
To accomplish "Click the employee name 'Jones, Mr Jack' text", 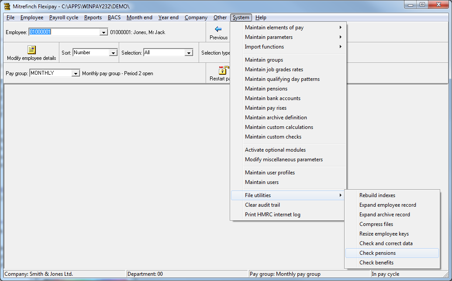I will [149, 32].
